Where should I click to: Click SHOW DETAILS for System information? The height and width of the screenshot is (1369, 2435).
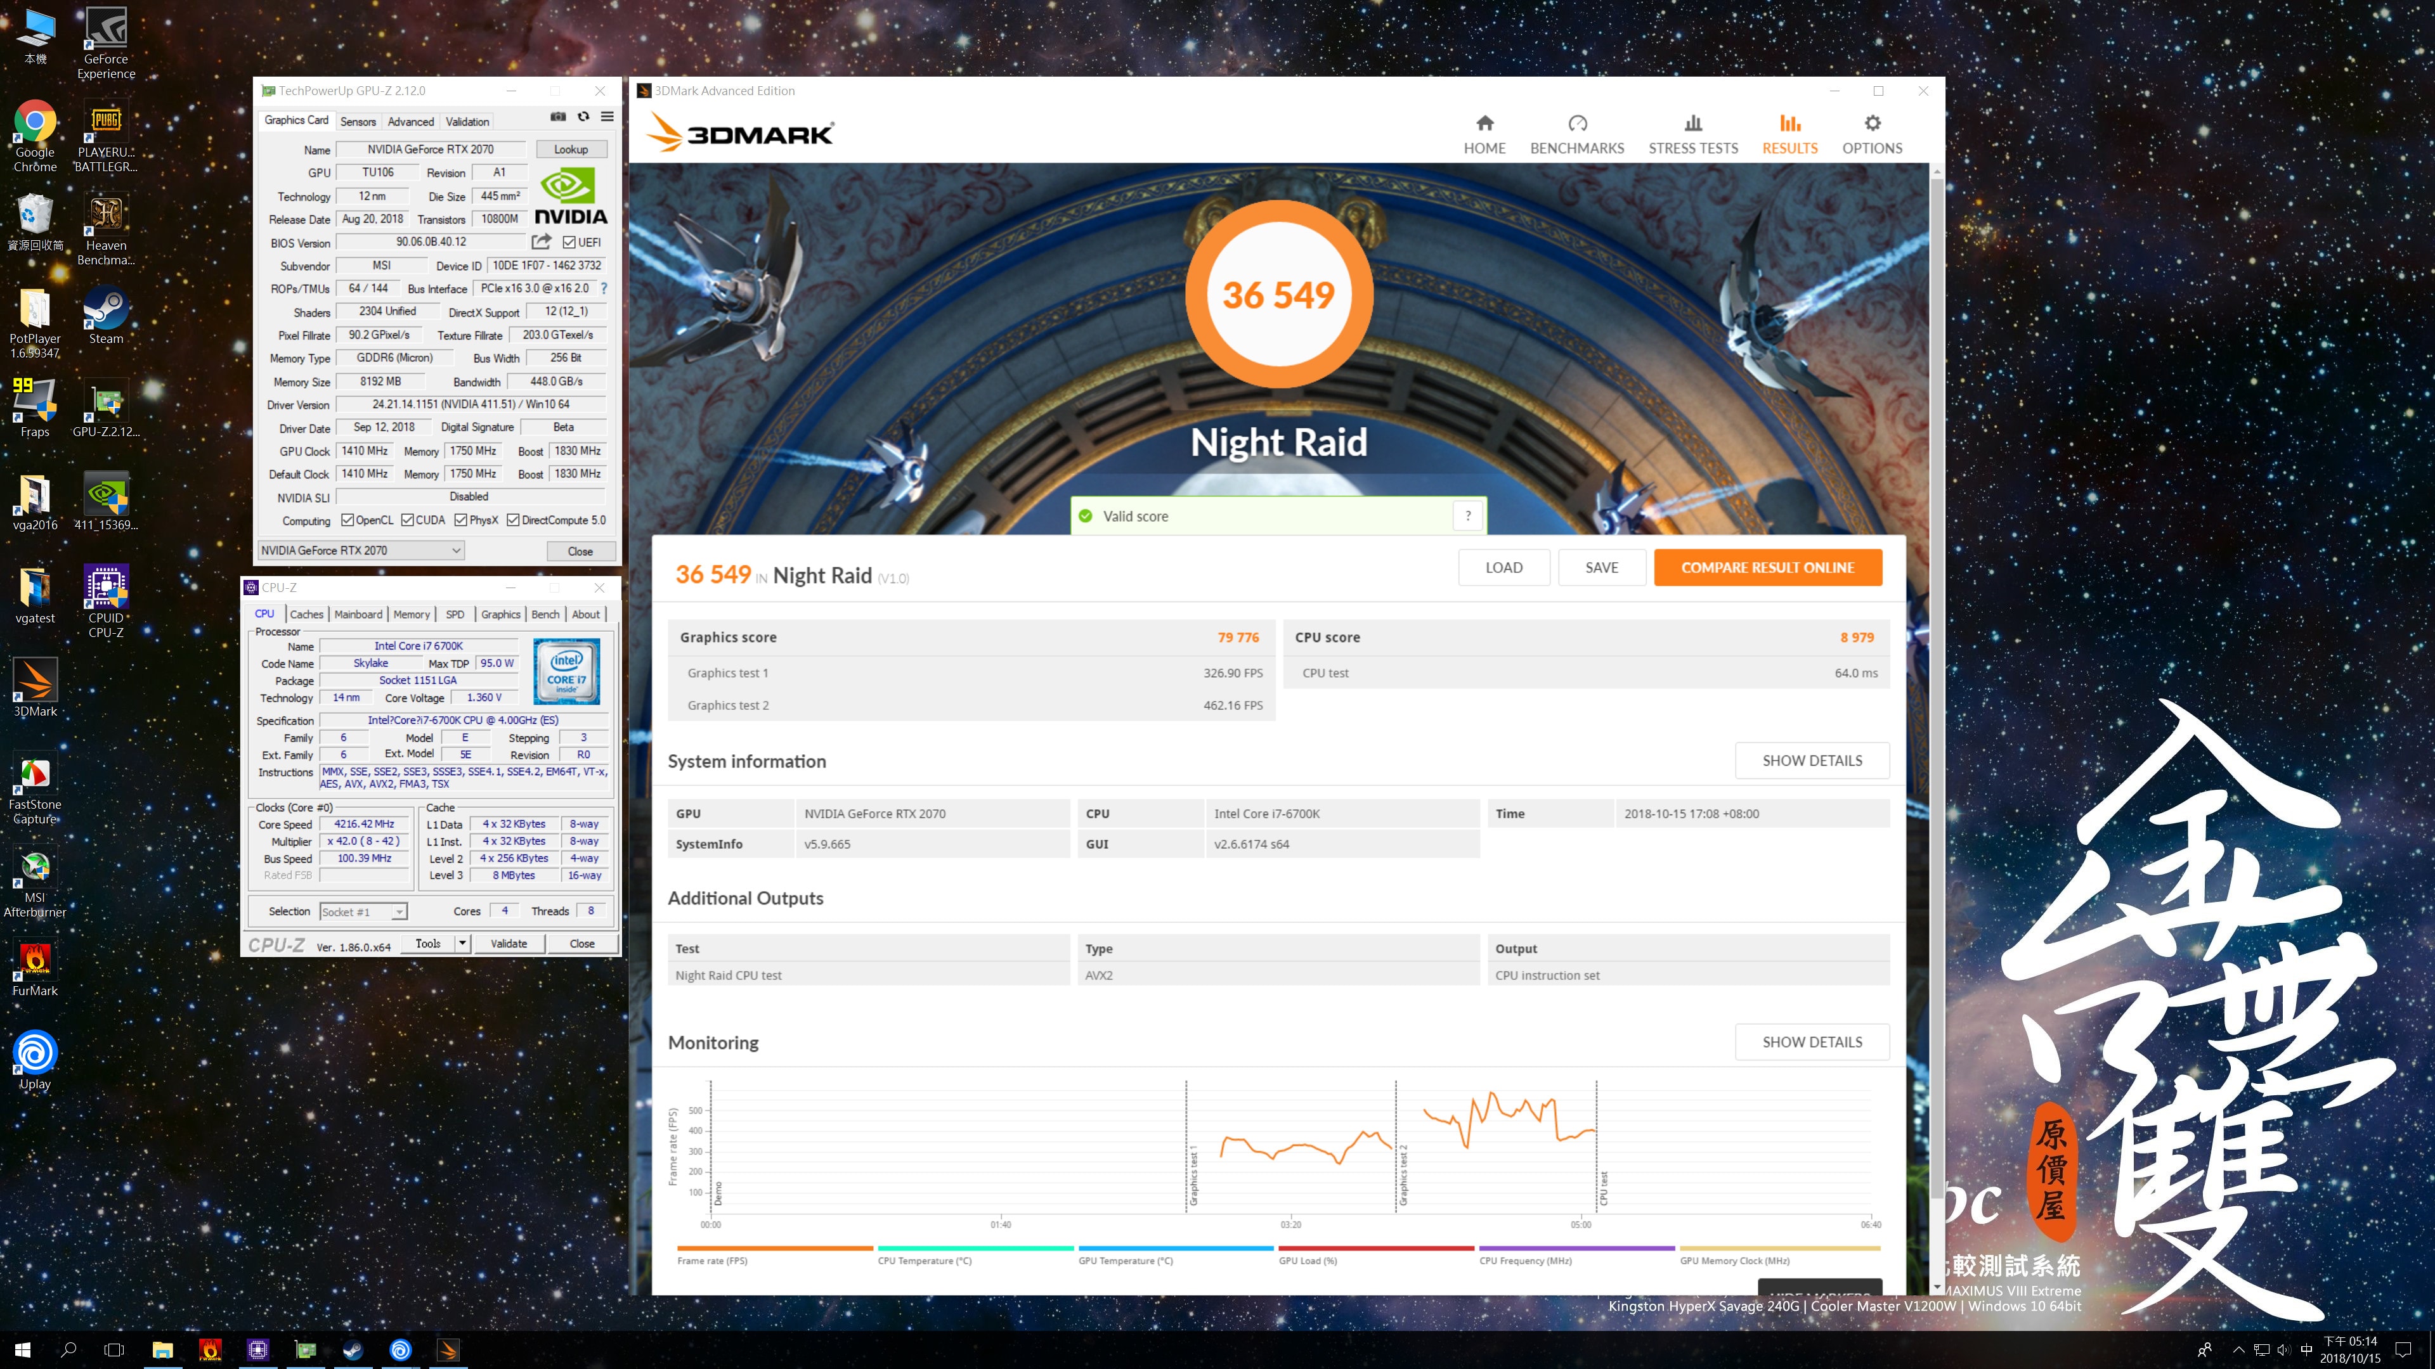click(1811, 761)
